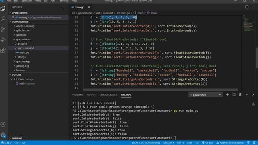Click Go 1.11.2 version in status bar
Viewport: 258px width, 145px height.
click(x=20, y=143)
